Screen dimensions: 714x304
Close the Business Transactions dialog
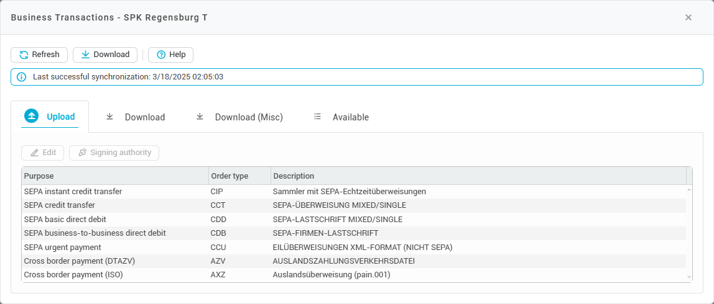pos(688,17)
